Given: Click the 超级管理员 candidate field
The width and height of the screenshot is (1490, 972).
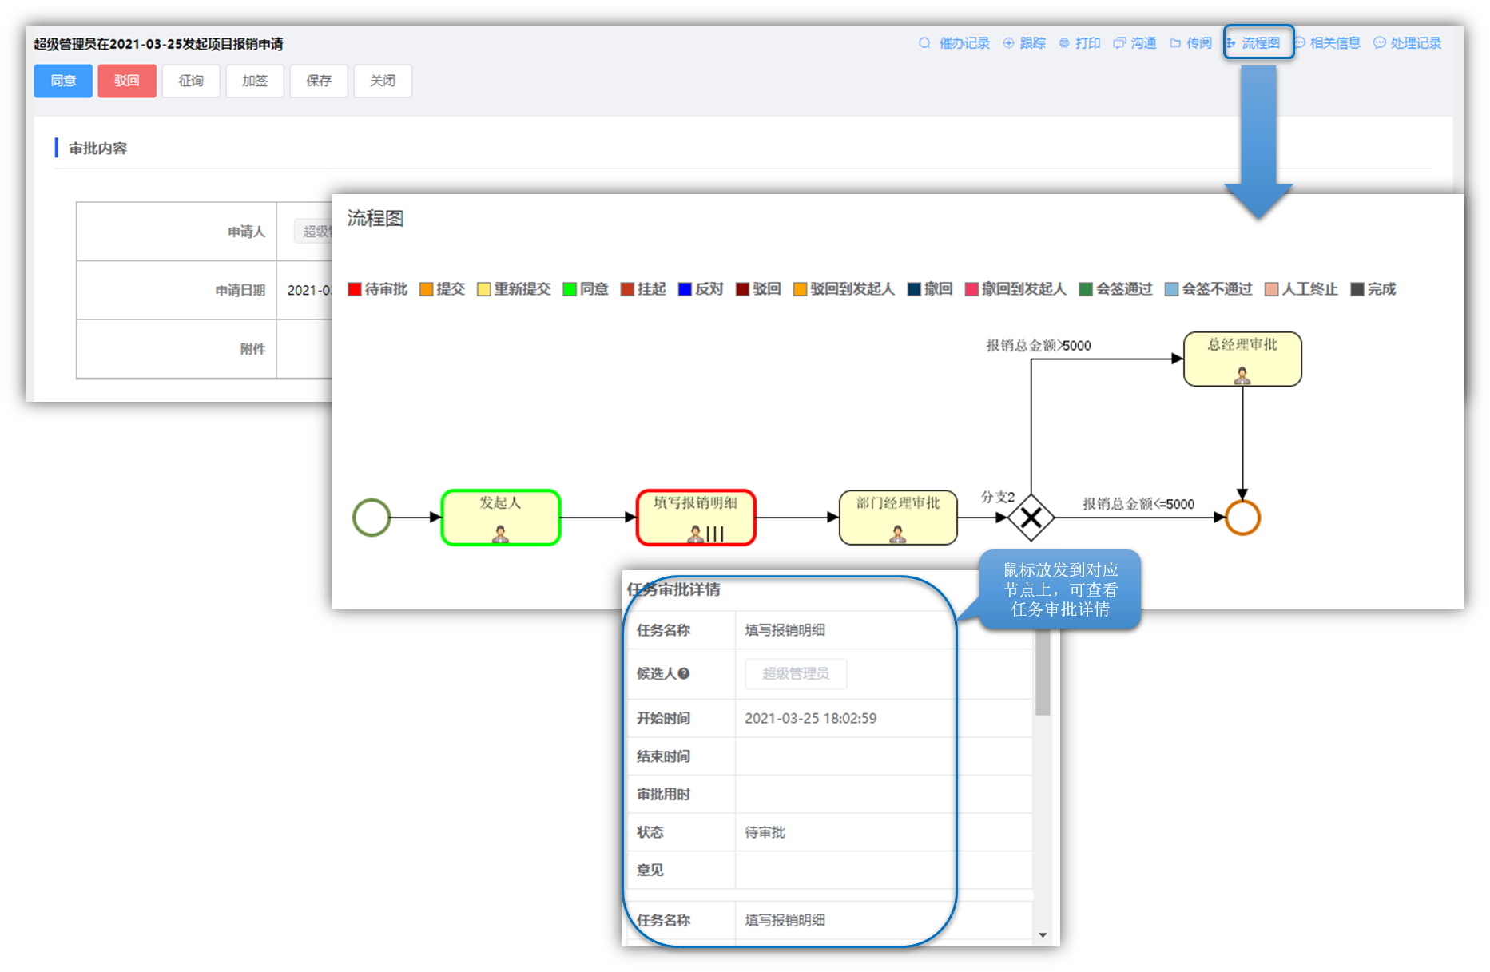Looking at the screenshot, I should (x=796, y=674).
